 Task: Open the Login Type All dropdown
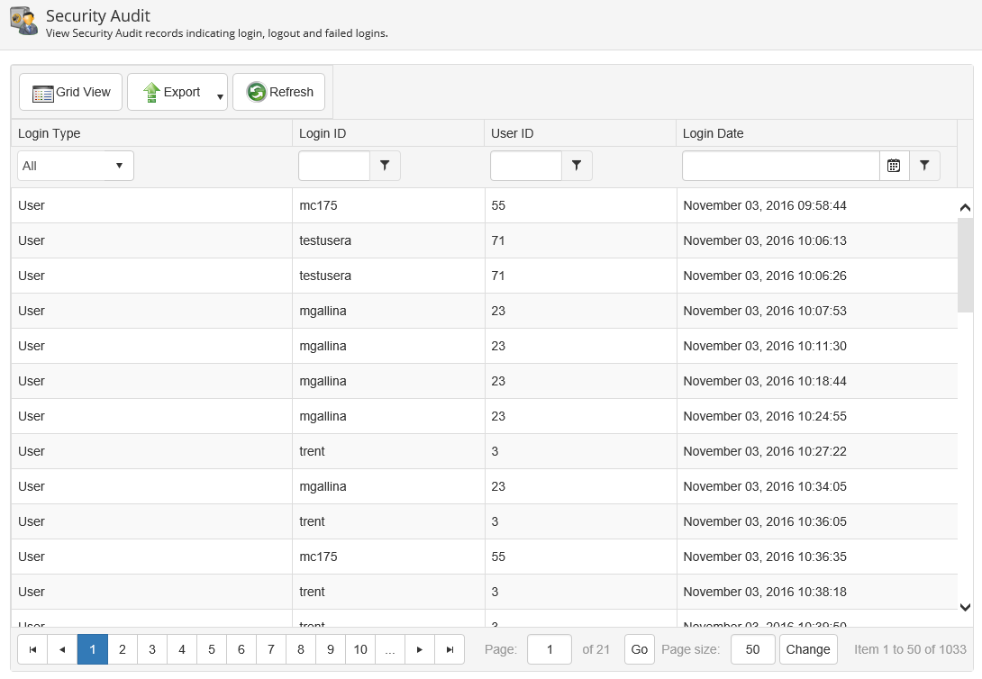76,166
